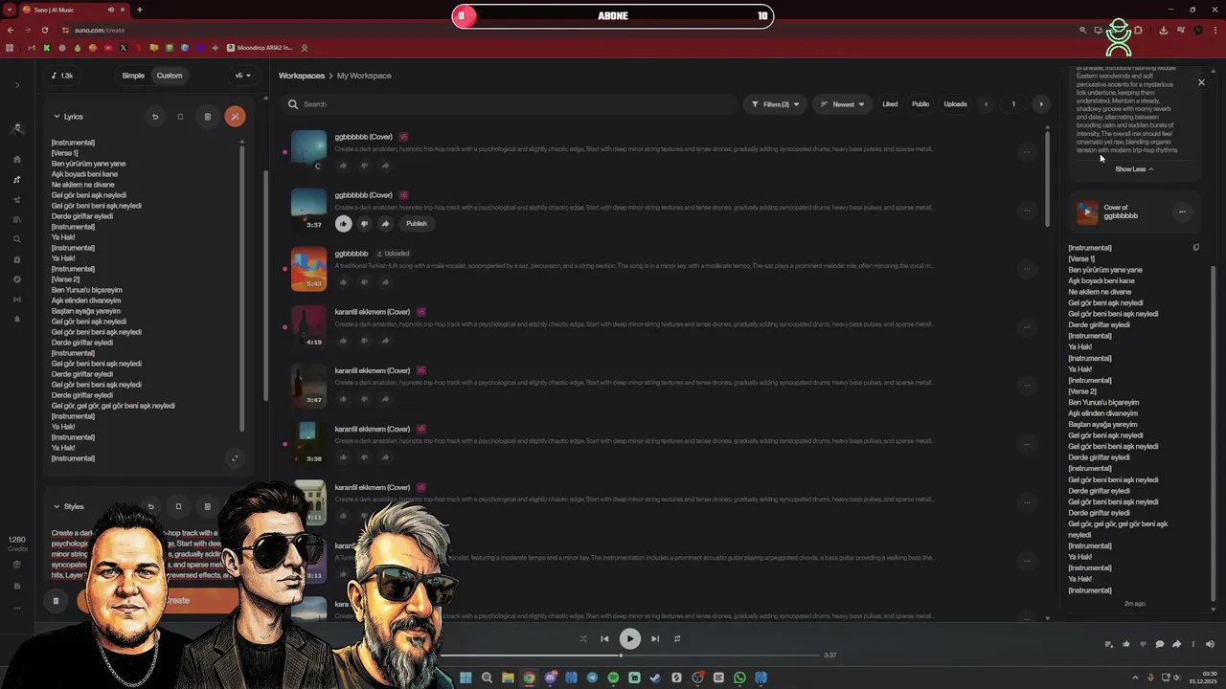This screenshot has height=689, width=1226.
Task: Open the v5 model version dropdown
Action: (243, 76)
